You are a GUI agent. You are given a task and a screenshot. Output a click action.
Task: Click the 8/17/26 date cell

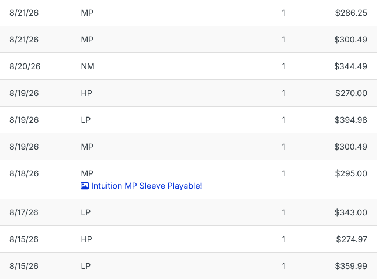(x=24, y=212)
